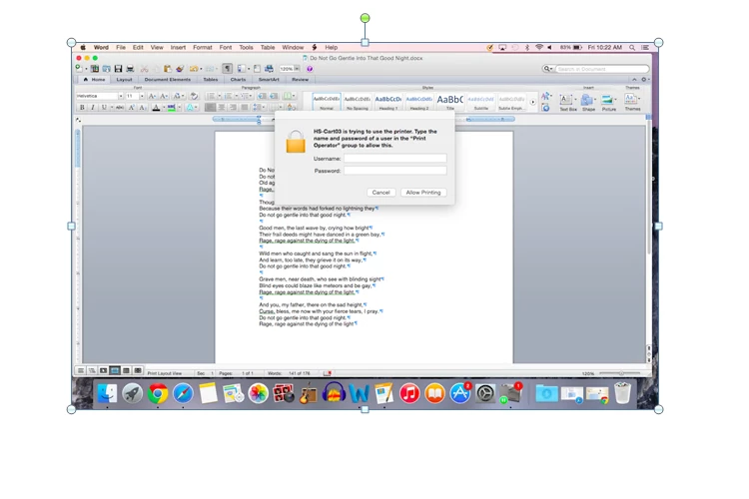The height and width of the screenshot is (499, 749).
Task: Open the Table menu
Action: [268, 47]
